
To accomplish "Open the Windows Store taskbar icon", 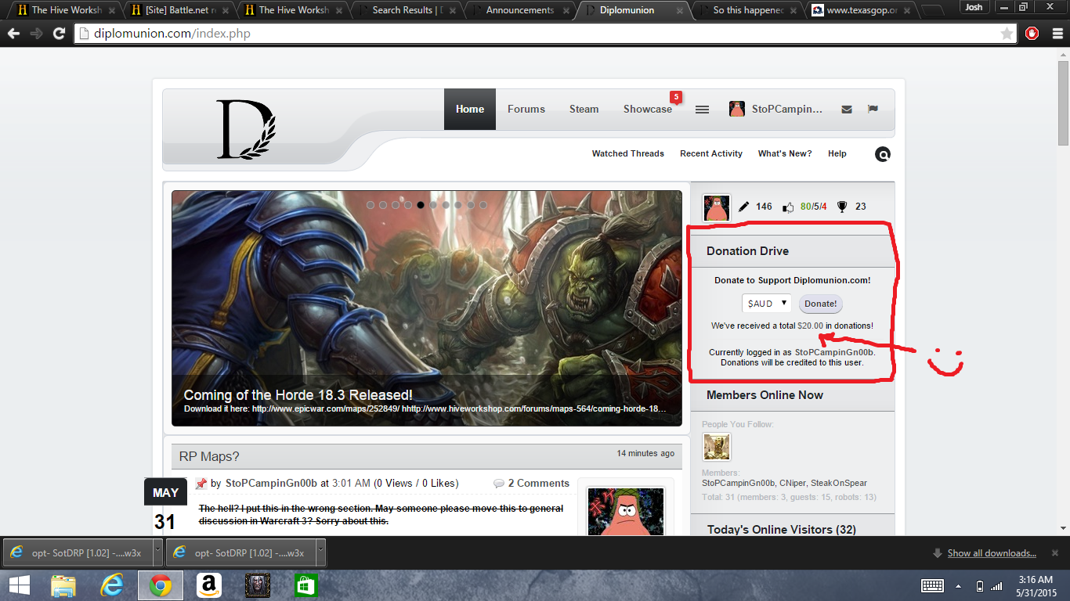I will point(305,585).
